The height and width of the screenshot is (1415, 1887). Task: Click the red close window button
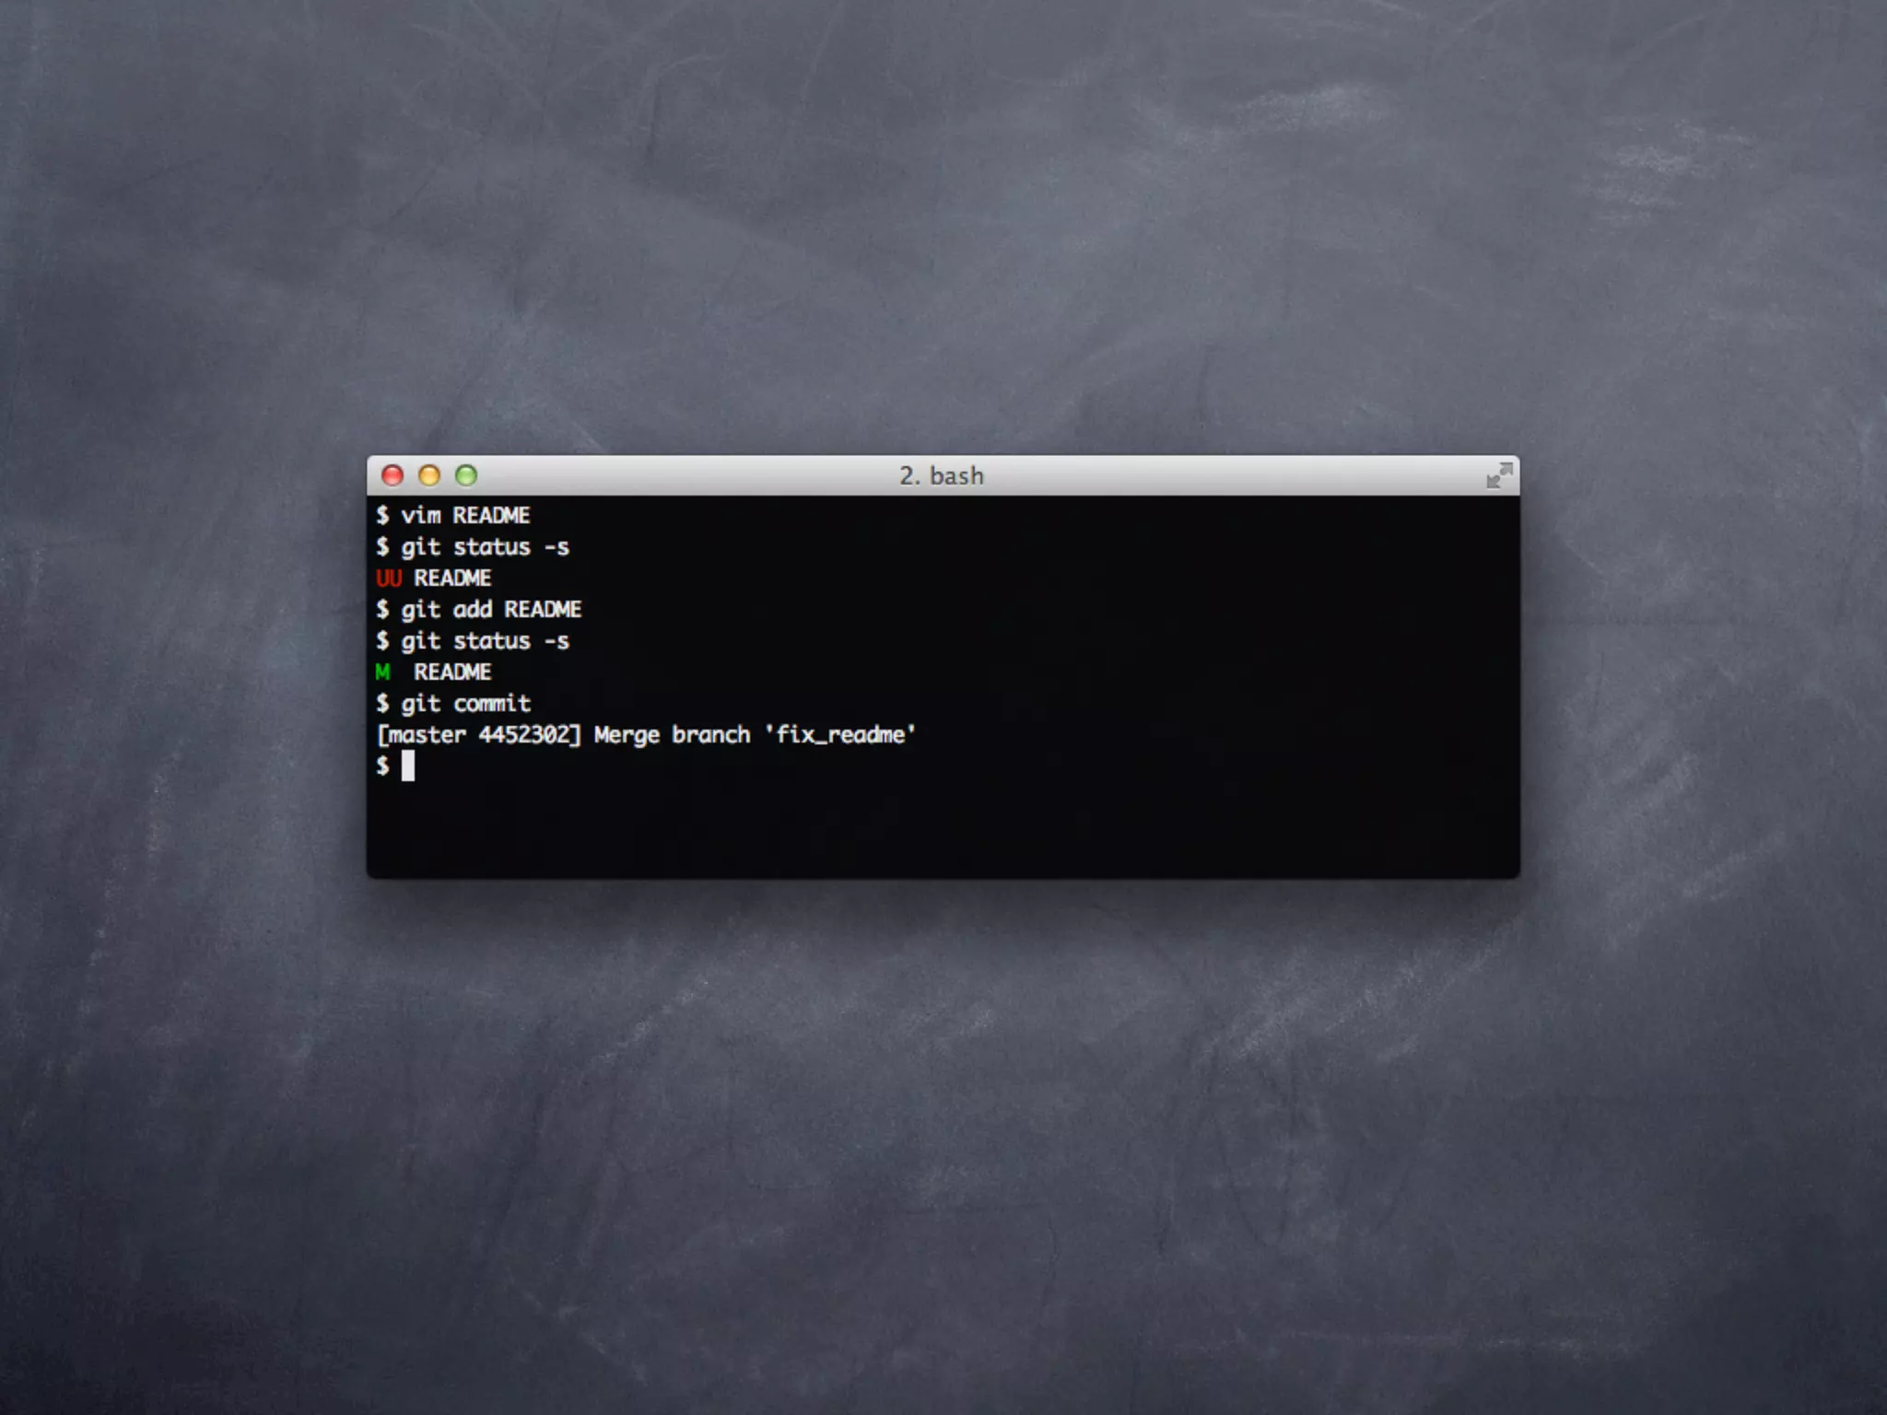pyautogui.click(x=393, y=475)
